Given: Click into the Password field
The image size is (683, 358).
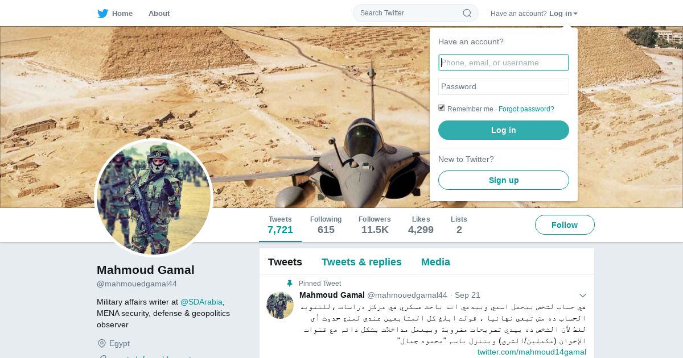Looking at the screenshot, I should click(504, 86).
